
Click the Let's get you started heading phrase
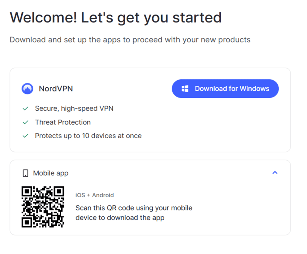[x=151, y=18]
